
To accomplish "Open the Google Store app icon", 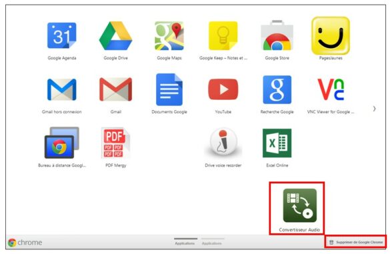I will (277, 35).
